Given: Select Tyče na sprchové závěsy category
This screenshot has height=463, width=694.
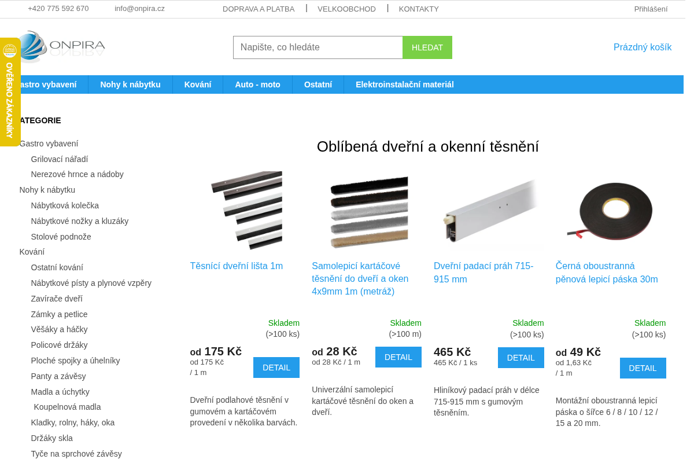Looking at the screenshot, I should point(76,454).
